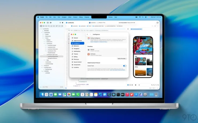The width and height of the screenshot is (198, 123).
Task: Open the report navigator icon
Action: click(62, 26)
